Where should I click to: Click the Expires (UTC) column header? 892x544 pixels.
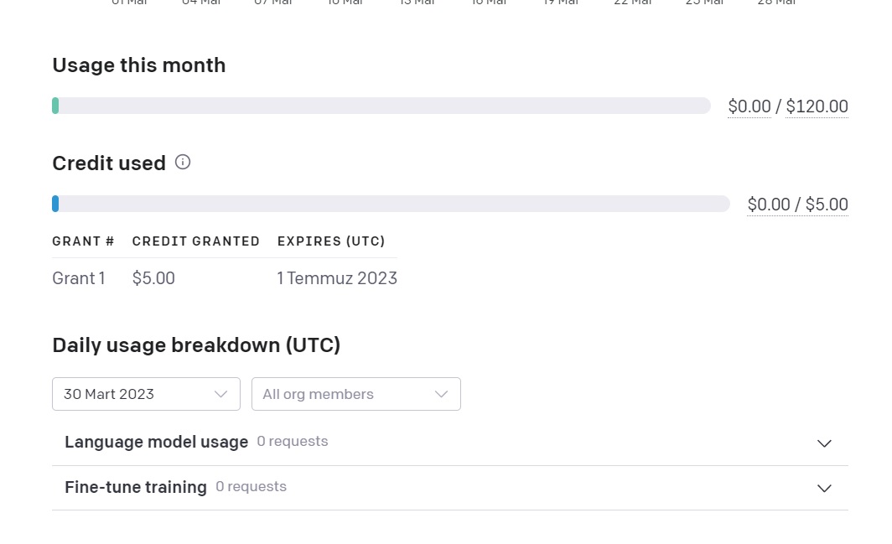pos(331,241)
